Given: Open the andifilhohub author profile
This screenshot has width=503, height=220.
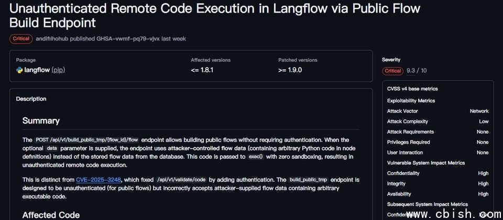Looking at the screenshot, I should click(x=57, y=39).
